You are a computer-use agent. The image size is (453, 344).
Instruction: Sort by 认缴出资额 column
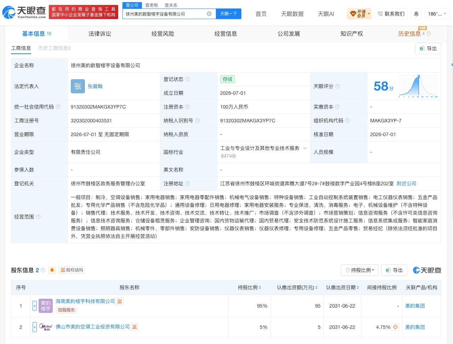point(297,287)
